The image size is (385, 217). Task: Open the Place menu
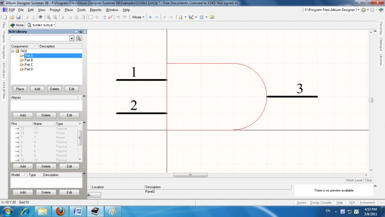69,10
